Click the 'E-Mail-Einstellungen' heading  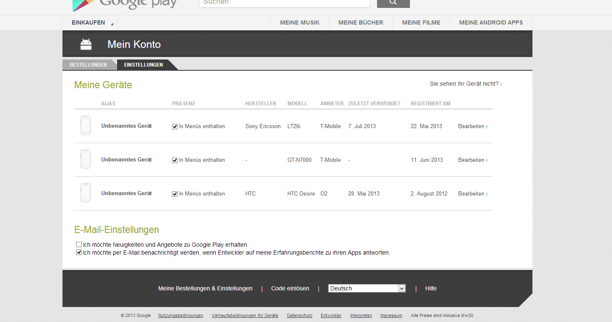[x=117, y=230]
